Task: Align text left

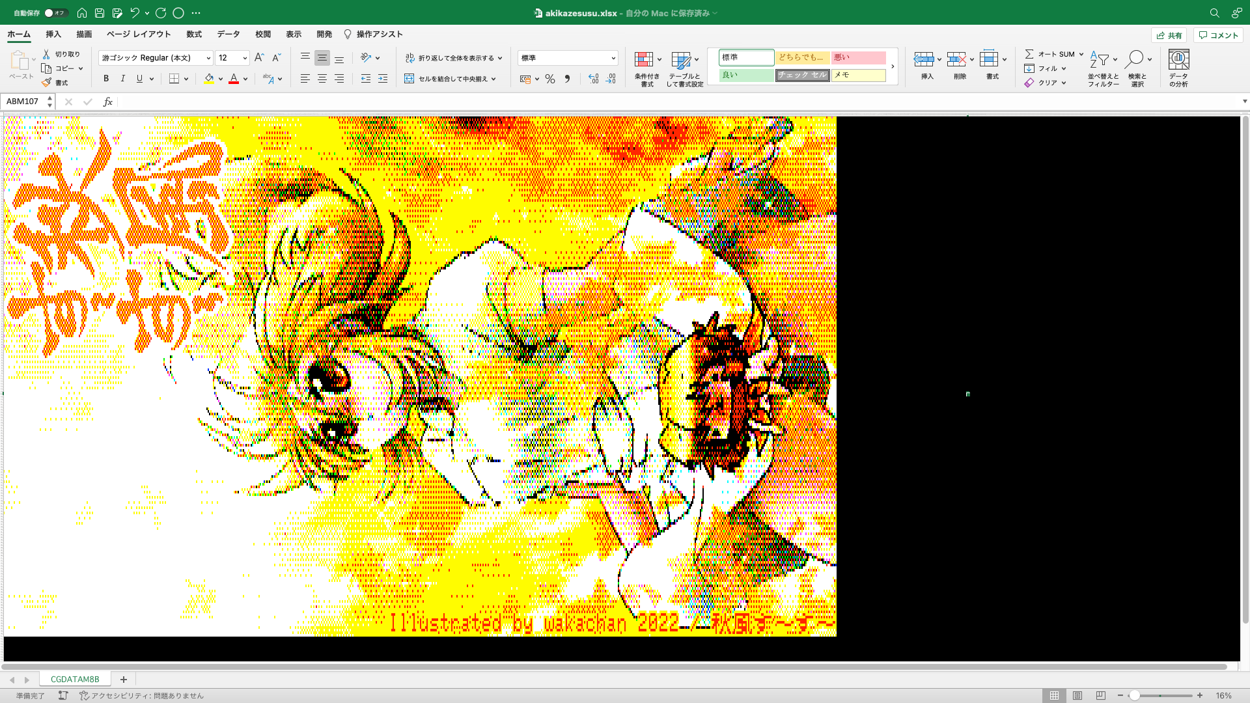Action: pyautogui.click(x=305, y=79)
